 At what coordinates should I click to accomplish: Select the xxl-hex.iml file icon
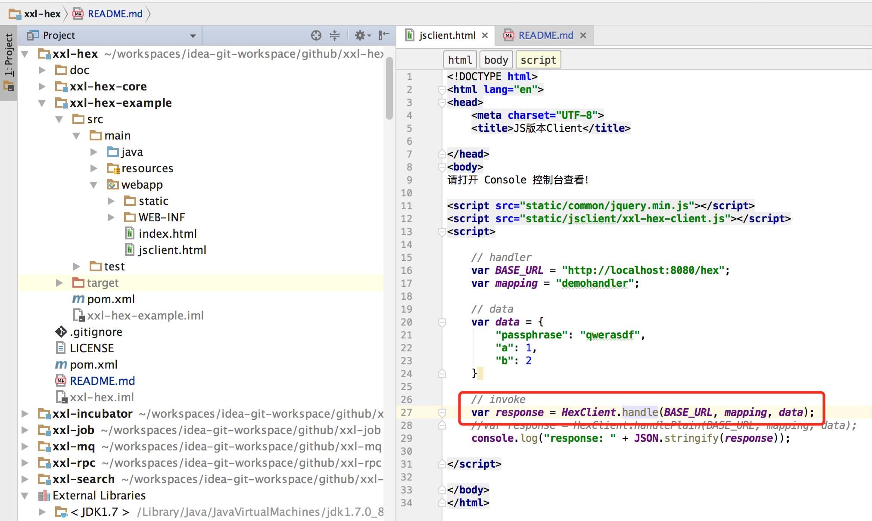pyautogui.click(x=61, y=397)
